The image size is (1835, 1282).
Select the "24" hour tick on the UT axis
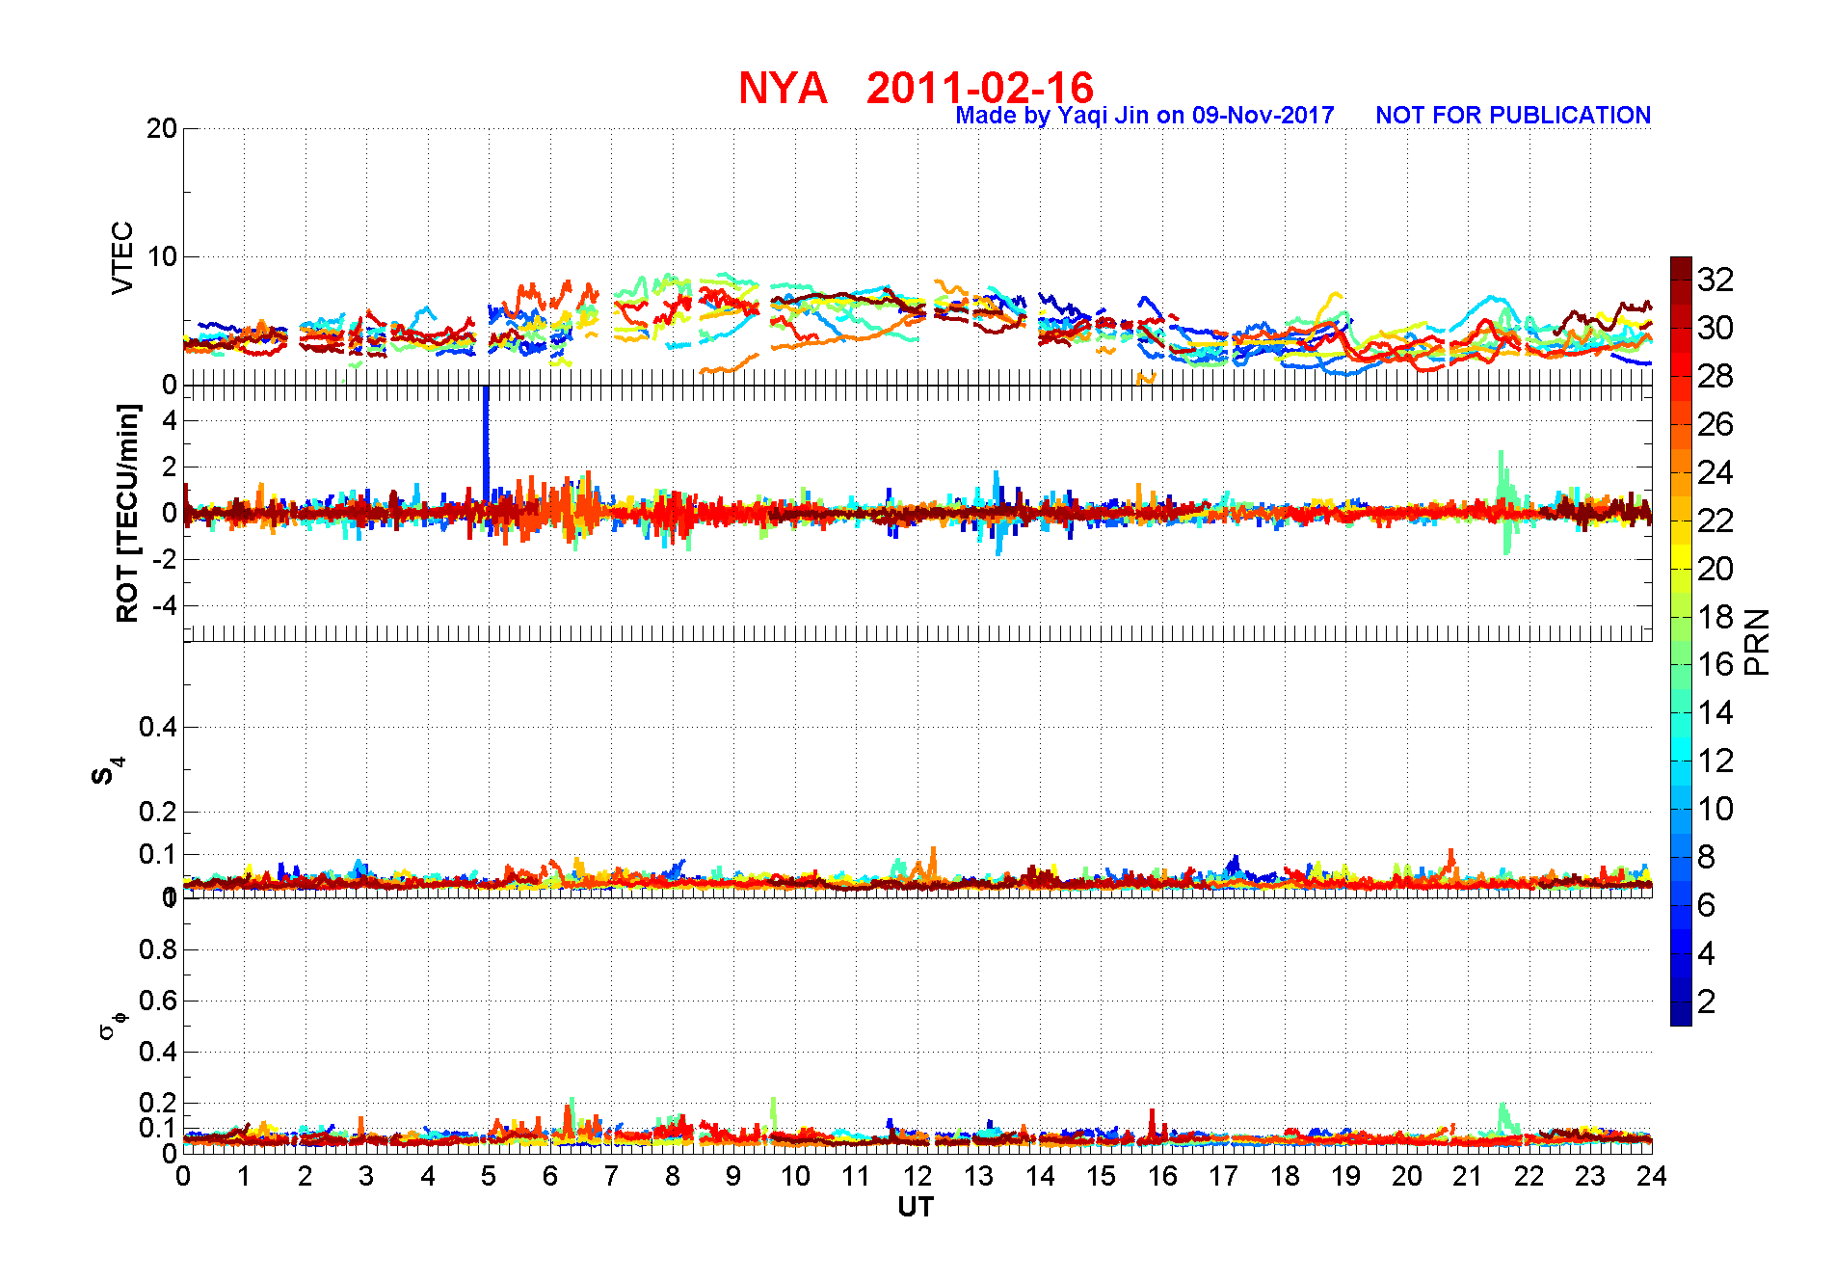click(1652, 1176)
